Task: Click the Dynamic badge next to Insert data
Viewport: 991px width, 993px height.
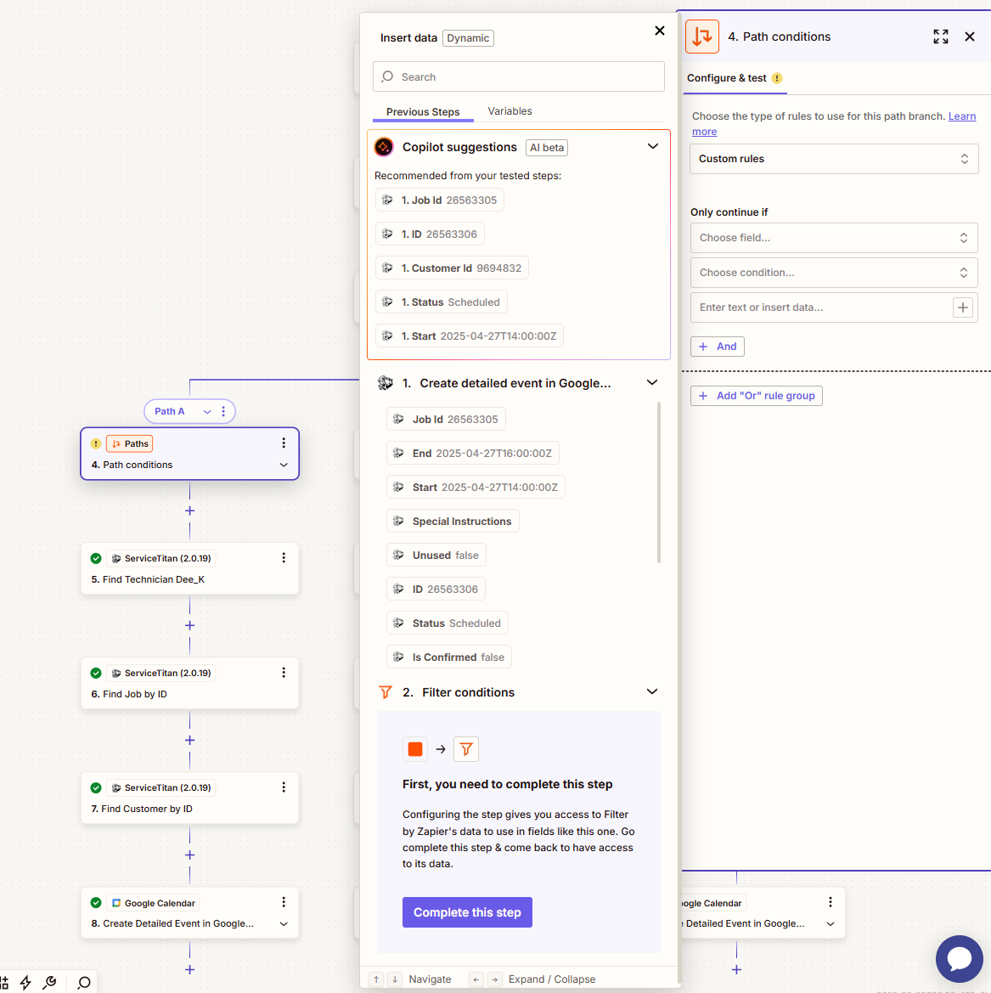Action: pos(468,38)
